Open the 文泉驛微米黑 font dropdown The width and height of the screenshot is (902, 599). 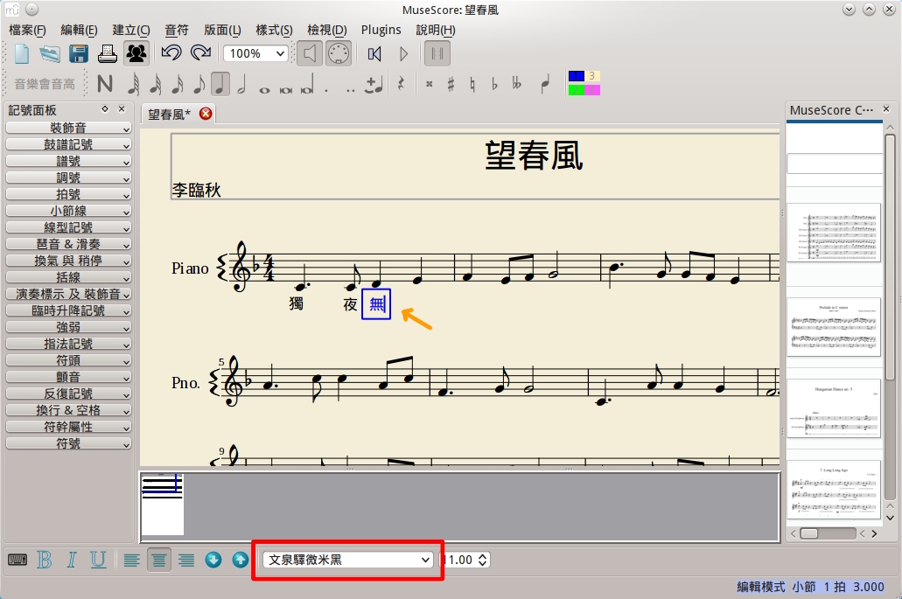[x=347, y=560]
